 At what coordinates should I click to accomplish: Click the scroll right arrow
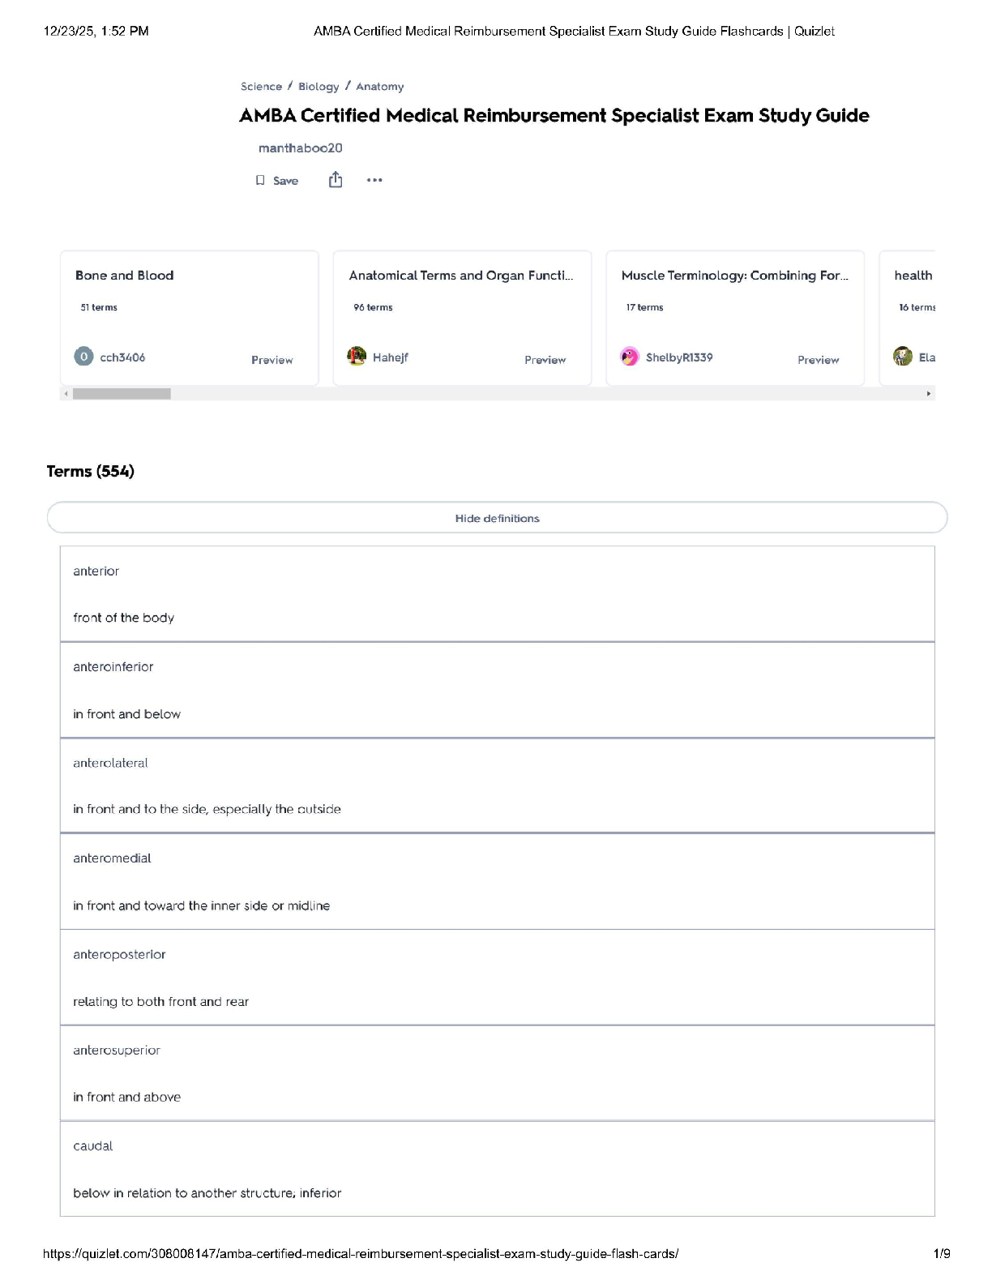pyautogui.click(x=929, y=394)
